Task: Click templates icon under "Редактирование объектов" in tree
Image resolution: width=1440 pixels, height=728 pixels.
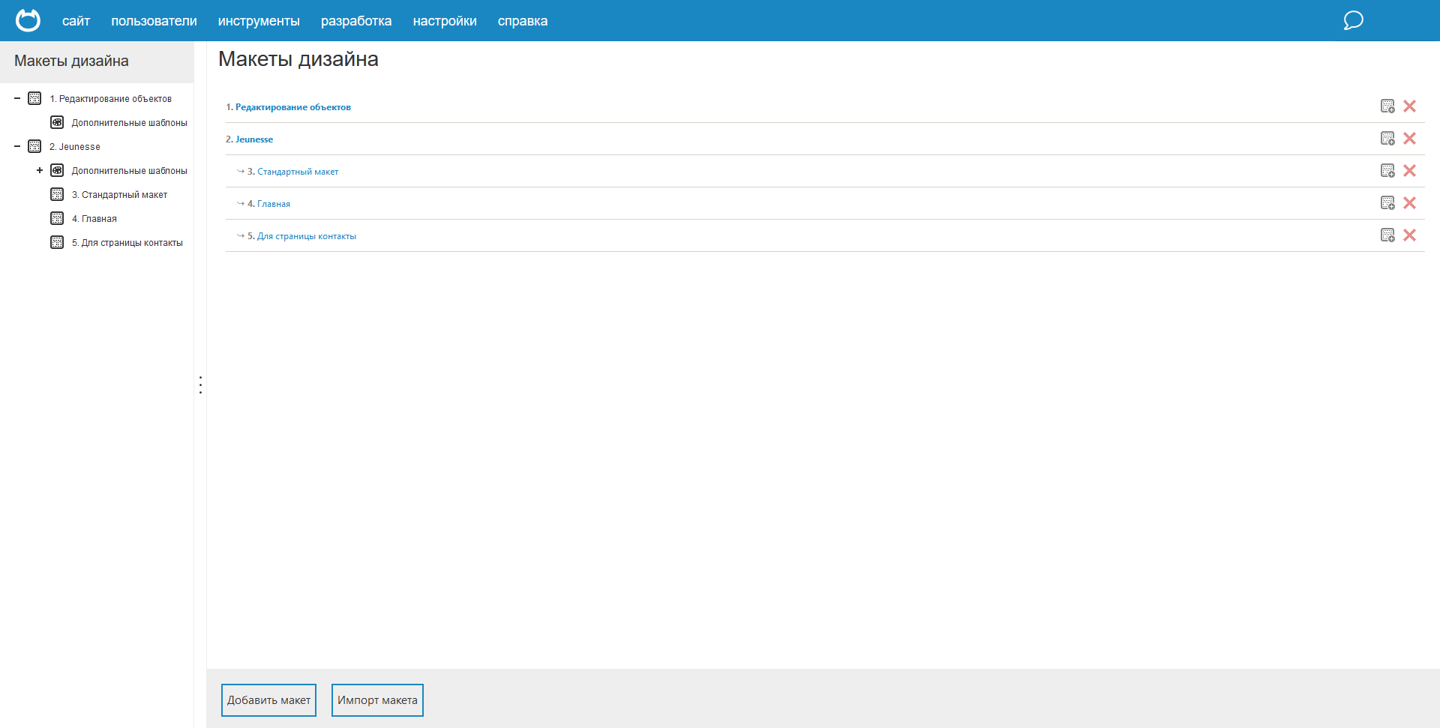Action: coord(57,122)
